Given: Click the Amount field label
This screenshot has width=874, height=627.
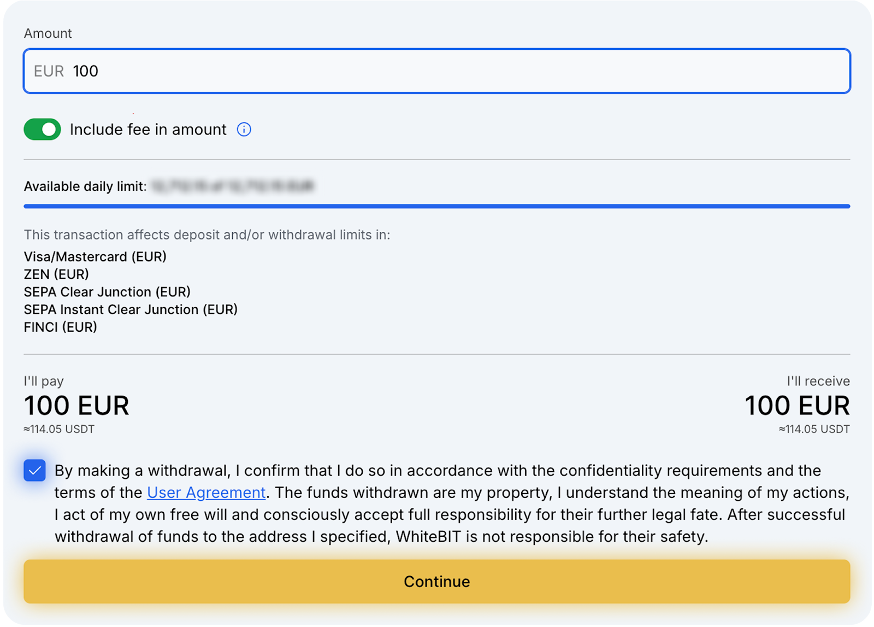Looking at the screenshot, I should (48, 33).
